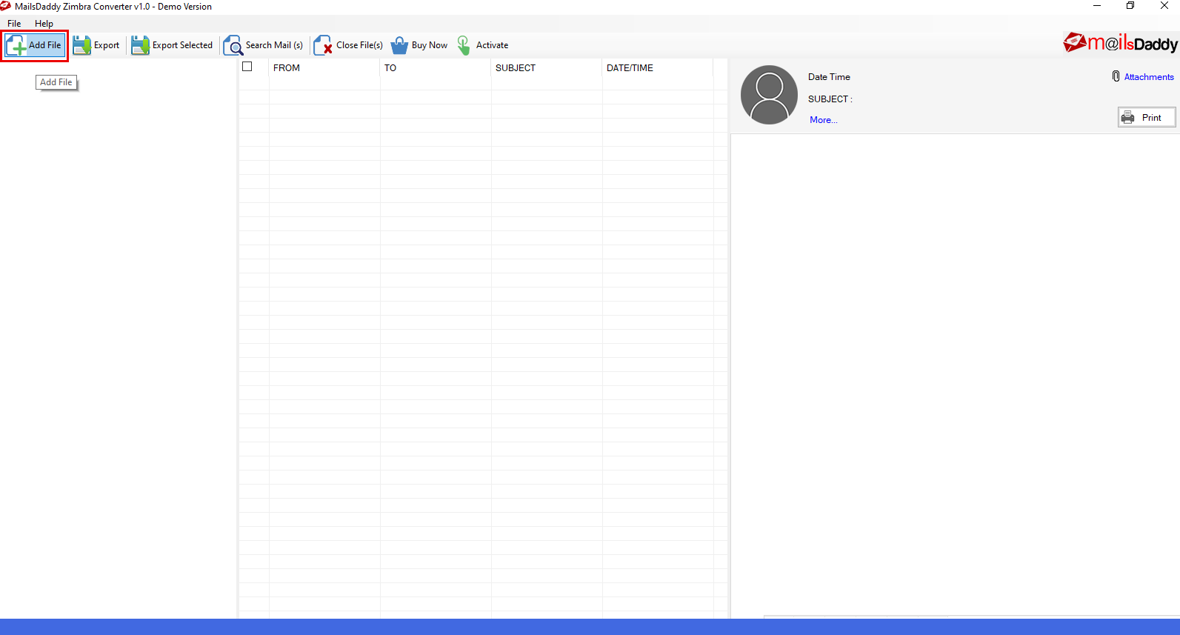Open the Help menu
Image resolution: width=1180 pixels, height=635 pixels.
44,24
